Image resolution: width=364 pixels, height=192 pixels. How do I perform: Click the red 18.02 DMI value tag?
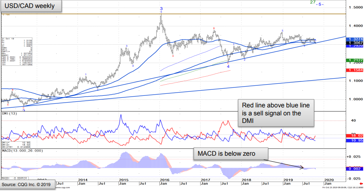click(355, 136)
